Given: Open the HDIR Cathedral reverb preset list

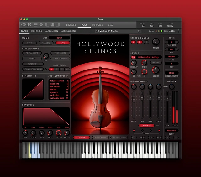Looking at the screenshot, I should point(148,57).
